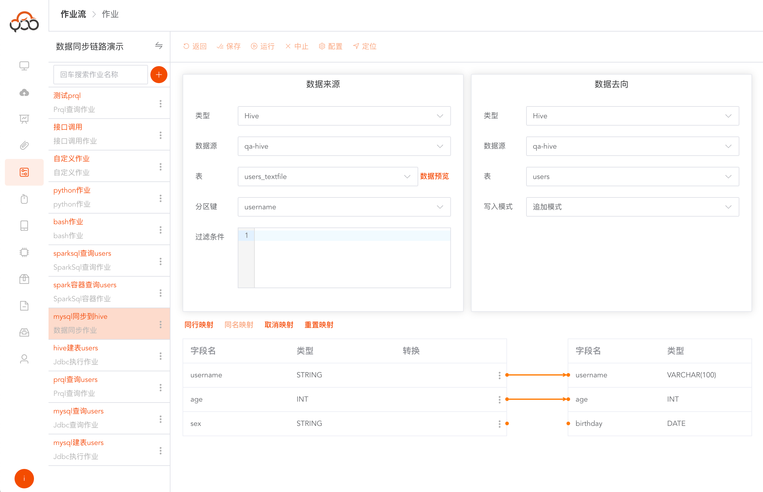Click the 运行 run button in toolbar
Image resolution: width=763 pixels, height=492 pixels.
click(x=263, y=46)
